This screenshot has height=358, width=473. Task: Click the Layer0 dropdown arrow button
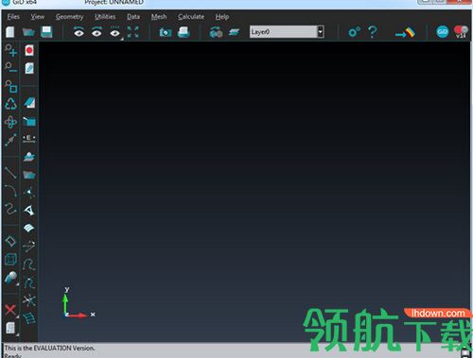pyautogui.click(x=321, y=32)
